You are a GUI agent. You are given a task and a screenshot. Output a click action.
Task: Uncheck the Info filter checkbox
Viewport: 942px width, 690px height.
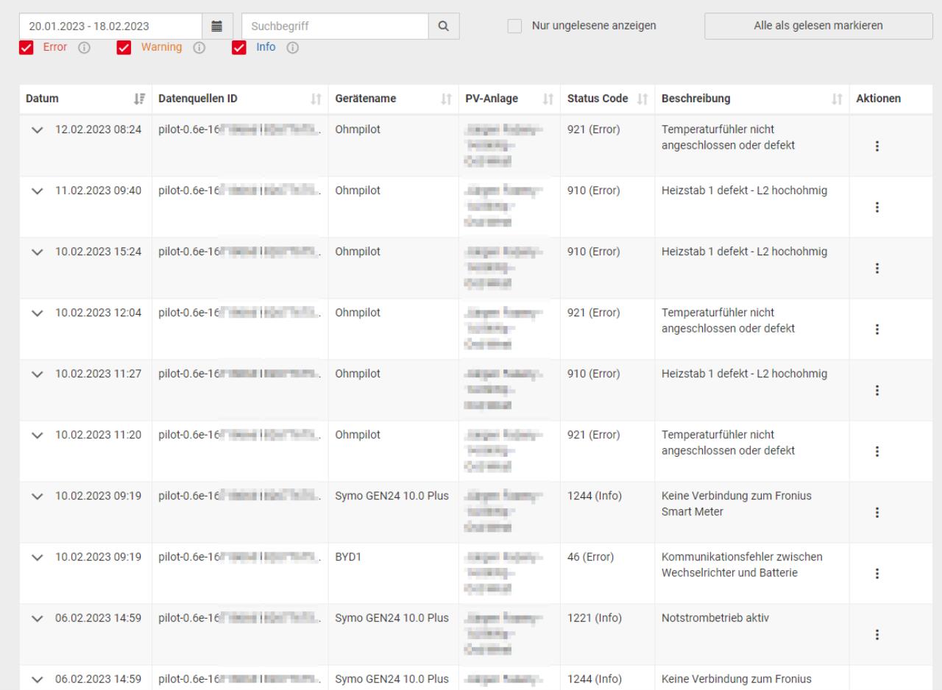(239, 48)
